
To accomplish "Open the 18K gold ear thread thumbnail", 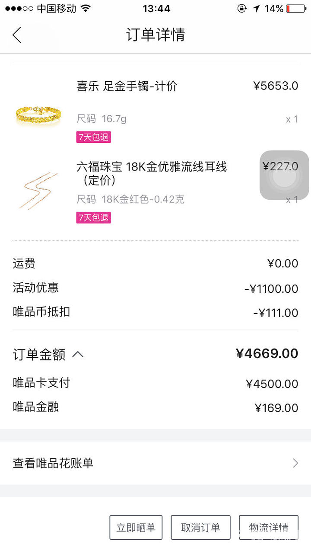I will click(38, 191).
